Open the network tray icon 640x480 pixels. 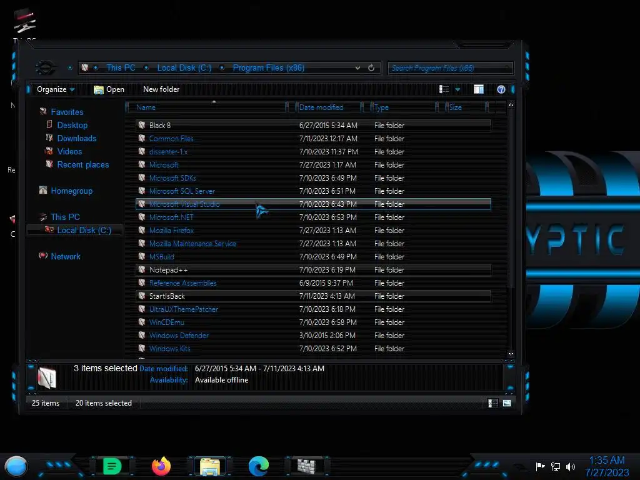click(x=556, y=466)
